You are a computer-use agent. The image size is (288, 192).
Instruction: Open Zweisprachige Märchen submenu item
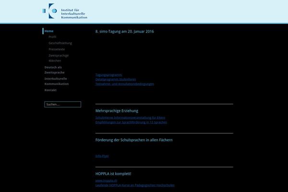(x=59, y=58)
